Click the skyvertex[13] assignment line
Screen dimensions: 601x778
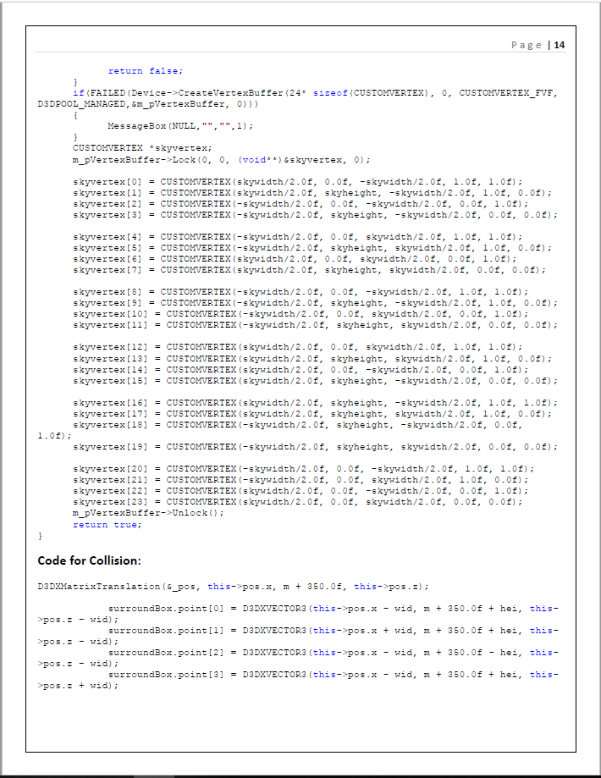[x=312, y=359]
